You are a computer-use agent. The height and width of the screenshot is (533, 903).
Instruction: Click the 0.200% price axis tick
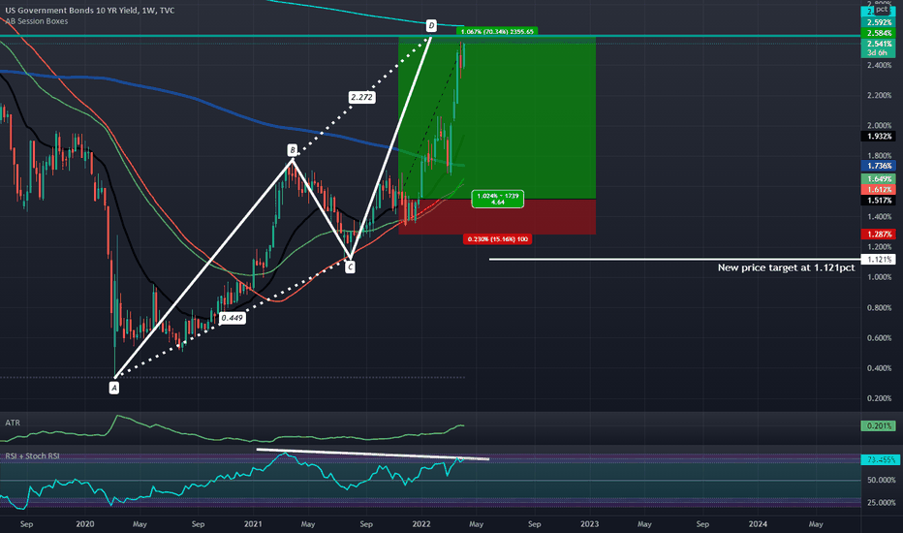[879, 398]
